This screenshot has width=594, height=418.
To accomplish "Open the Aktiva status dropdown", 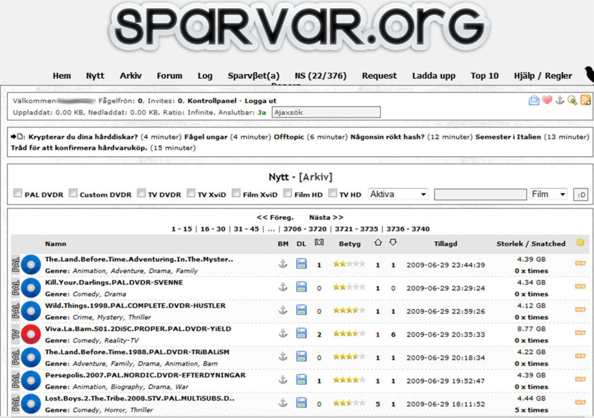I will pyautogui.click(x=397, y=194).
